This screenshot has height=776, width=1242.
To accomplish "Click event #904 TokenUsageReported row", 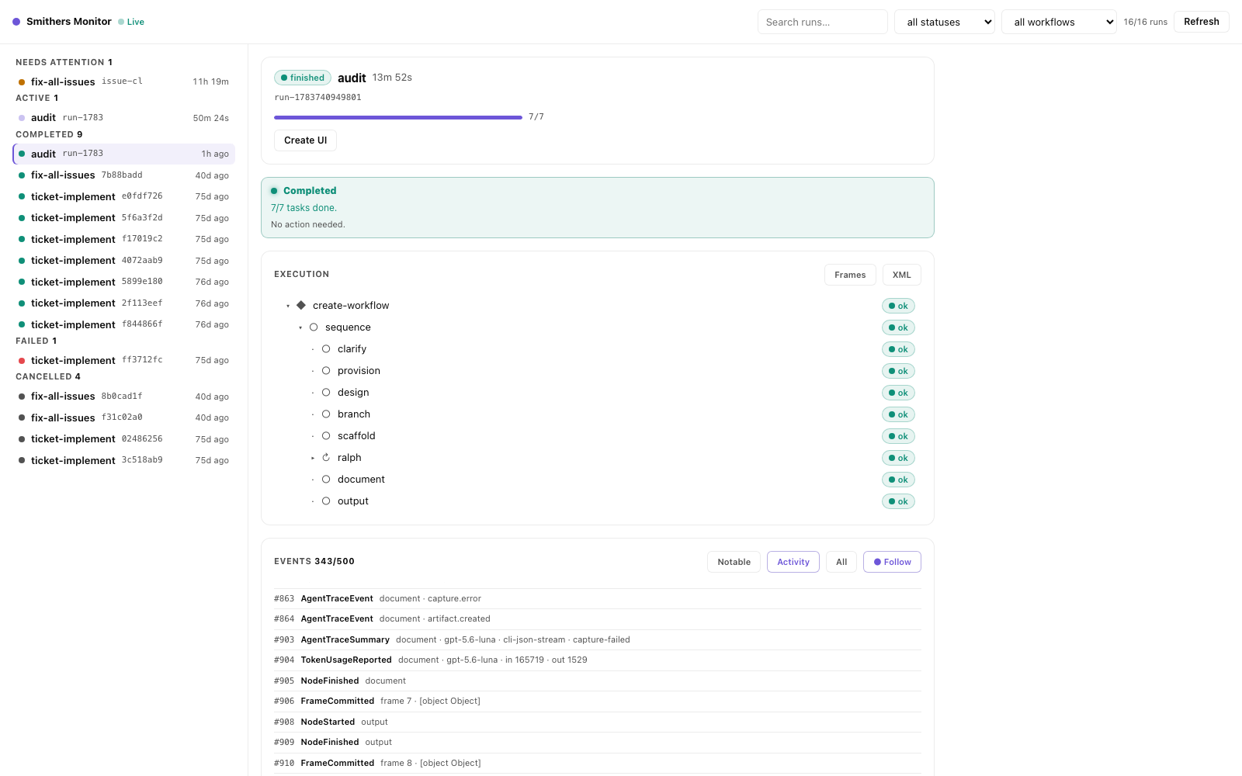I will 598,660.
